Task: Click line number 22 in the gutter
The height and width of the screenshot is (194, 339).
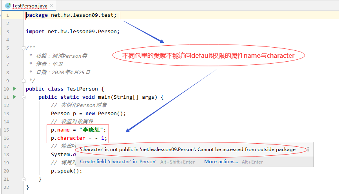Action: [x=6, y=187]
